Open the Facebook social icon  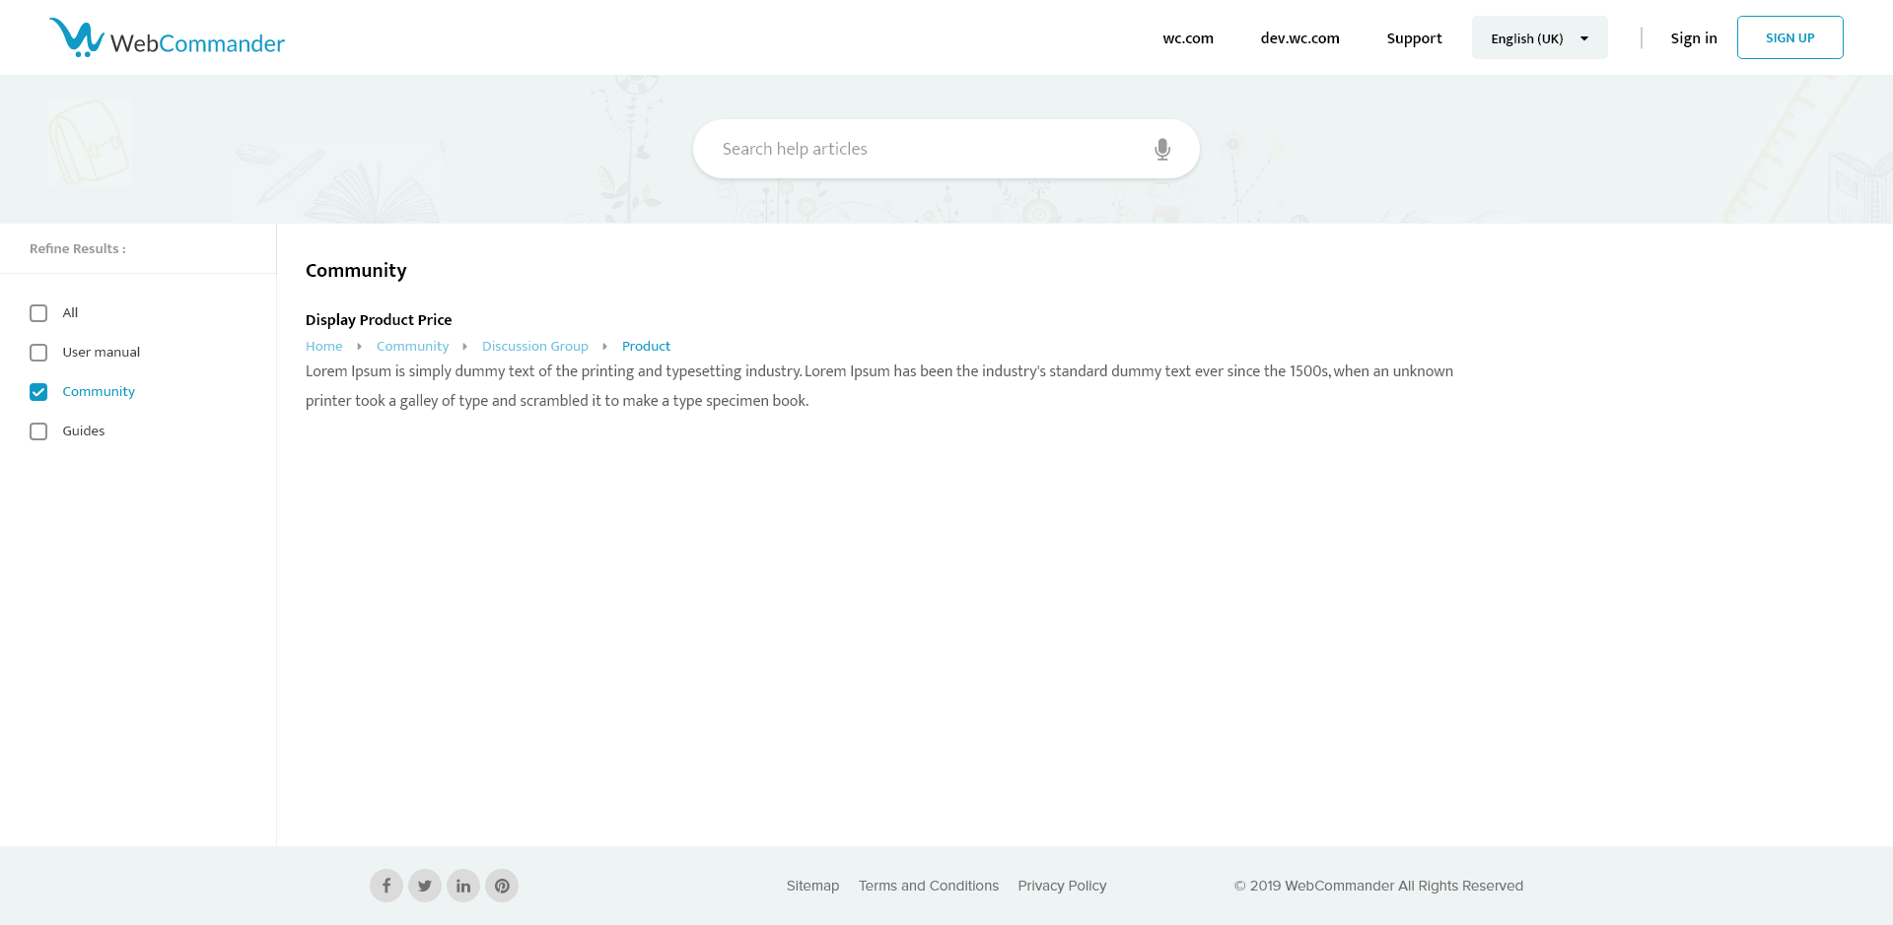(386, 886)
